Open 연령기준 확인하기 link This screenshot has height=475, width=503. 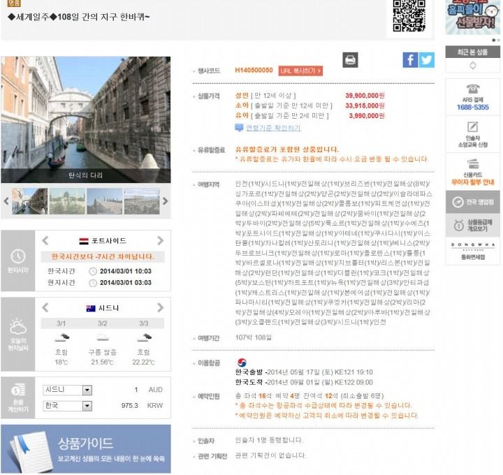tap(273, 128)
